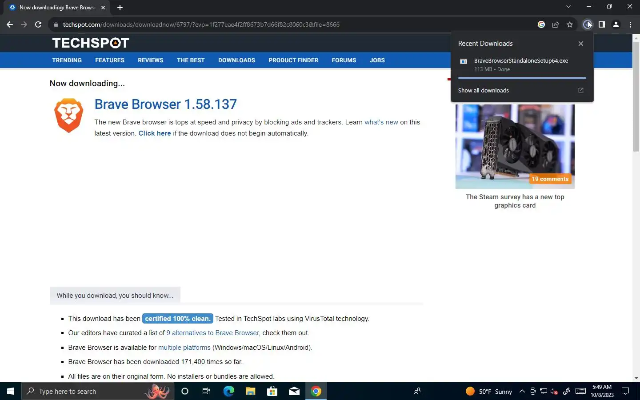Go back to the previous page

pyautogui.click(x=10, y=24)
